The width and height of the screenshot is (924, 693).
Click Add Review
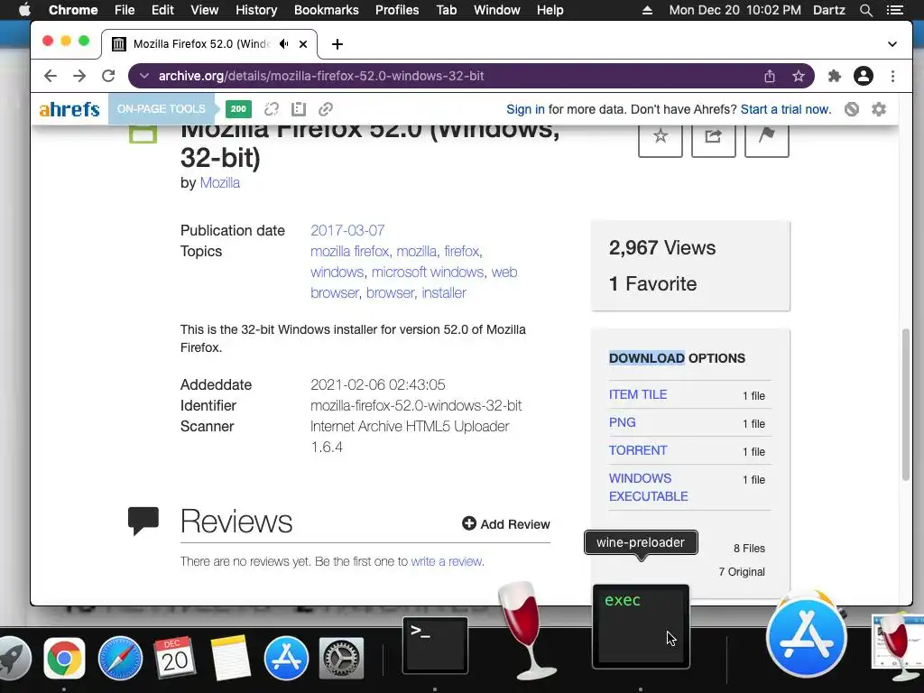(x=505, y=524)
